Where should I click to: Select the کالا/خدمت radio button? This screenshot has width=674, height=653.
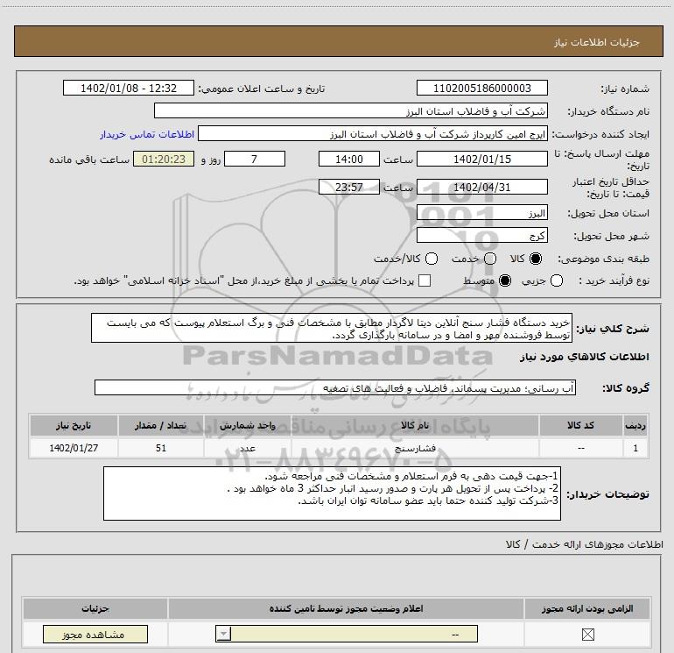(432, 259)
